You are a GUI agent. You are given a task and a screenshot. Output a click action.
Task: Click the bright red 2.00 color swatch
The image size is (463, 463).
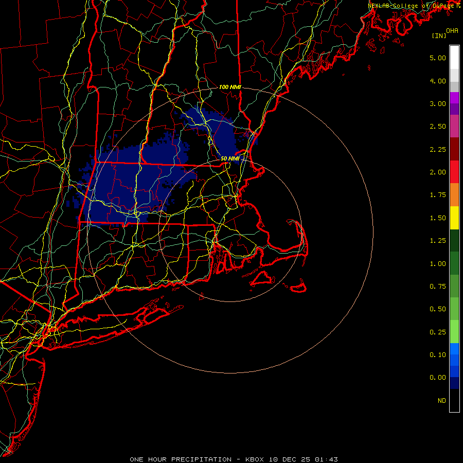[x=454, y=172]
